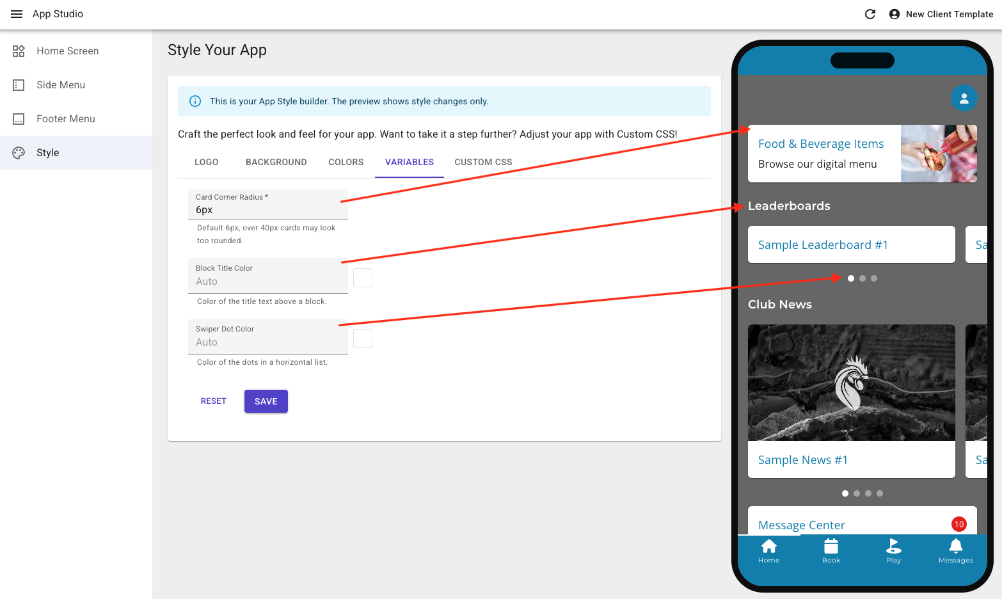The image size is (1002, 599).
Task: Edit the Card Corner Radius field
Action: 268,204
